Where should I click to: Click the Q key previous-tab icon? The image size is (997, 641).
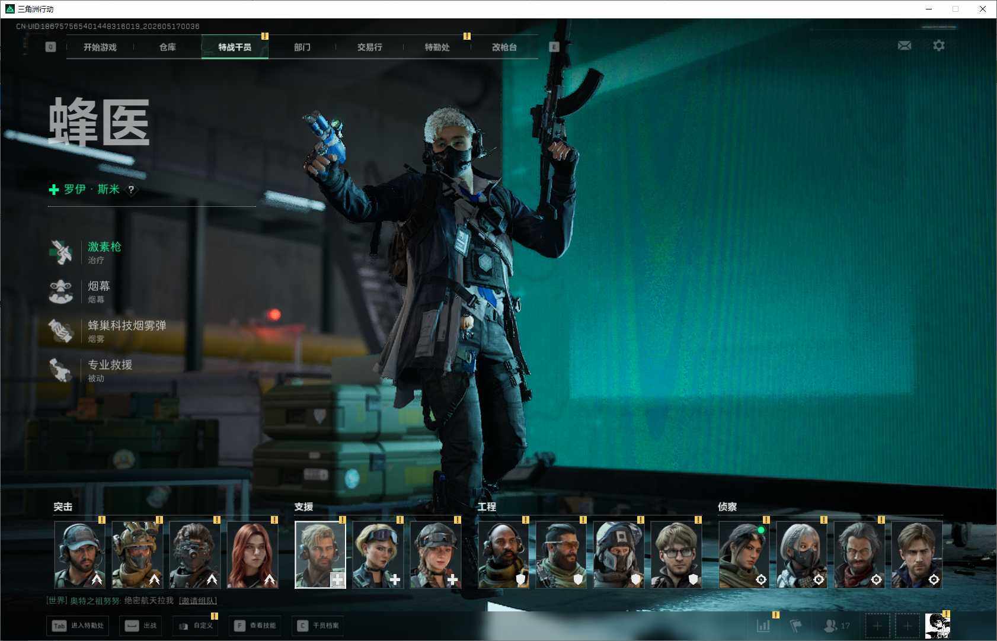(50, 47)
